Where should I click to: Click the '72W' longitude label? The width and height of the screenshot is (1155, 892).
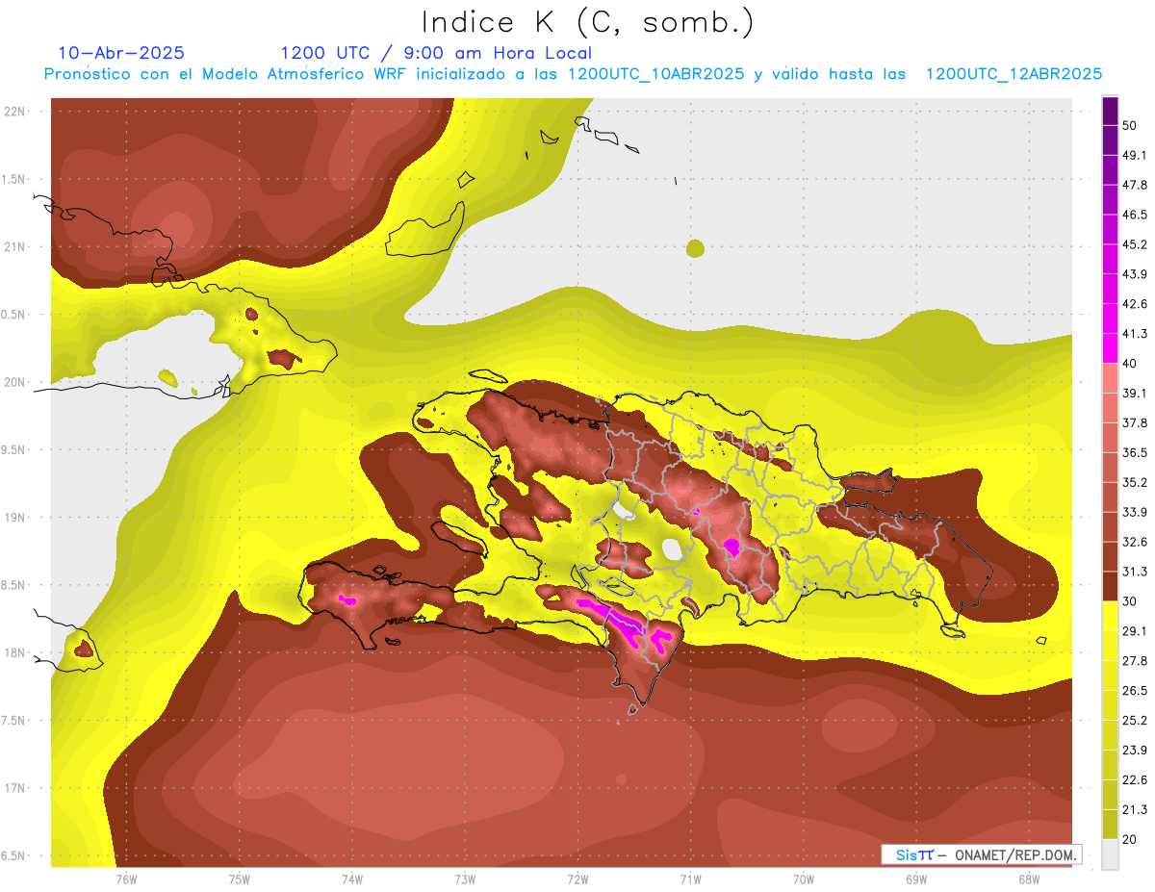[577, 879]
